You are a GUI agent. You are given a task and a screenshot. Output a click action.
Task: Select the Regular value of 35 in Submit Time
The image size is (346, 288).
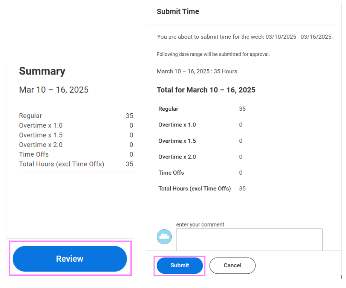[x=242, y=108]
